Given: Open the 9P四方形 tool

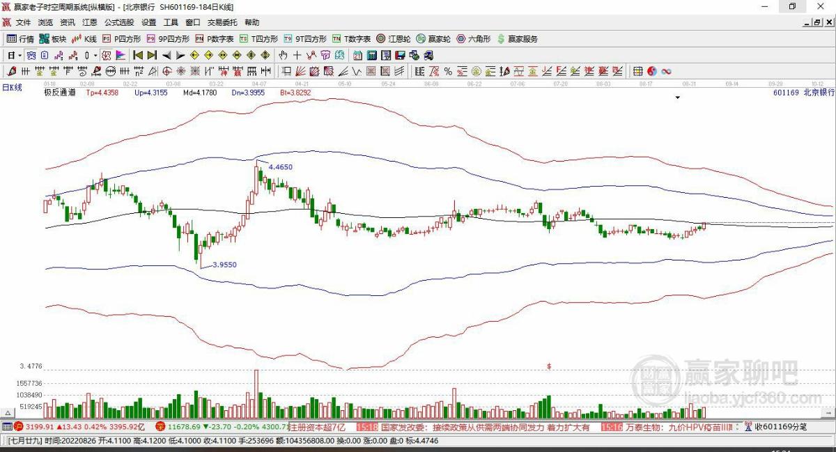Looking at the screenshot, I should coord(167,39).
